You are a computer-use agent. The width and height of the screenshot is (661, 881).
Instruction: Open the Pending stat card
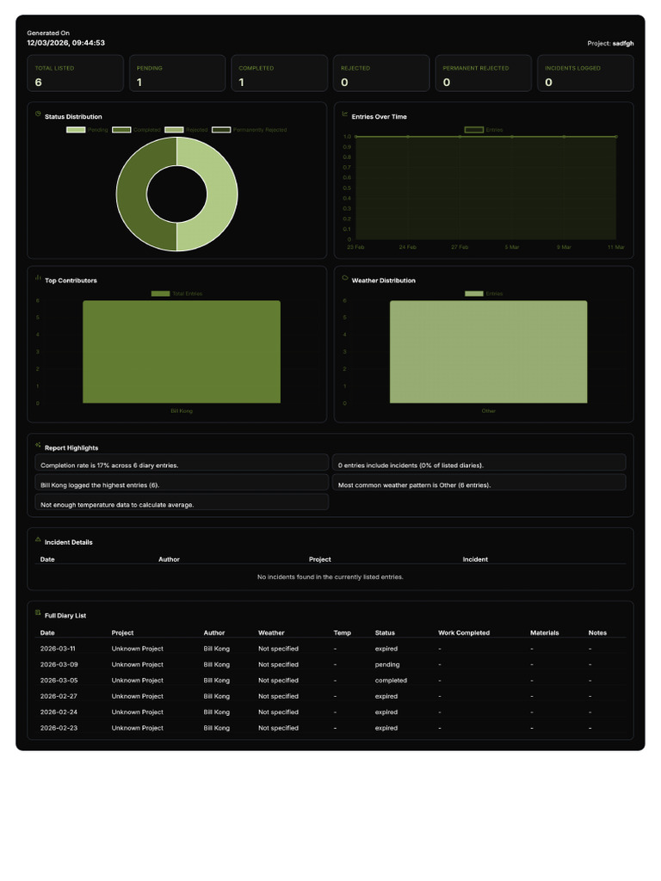[177, 73]
